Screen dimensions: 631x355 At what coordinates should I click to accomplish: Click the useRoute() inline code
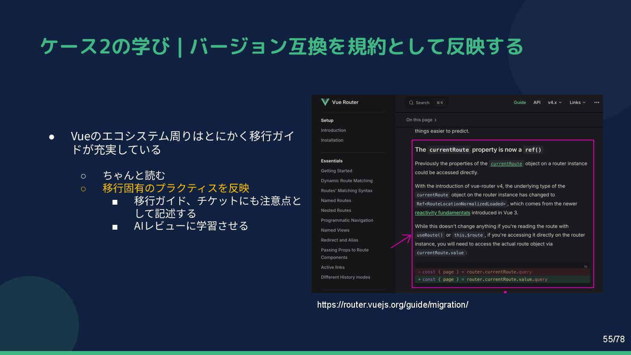430,235
